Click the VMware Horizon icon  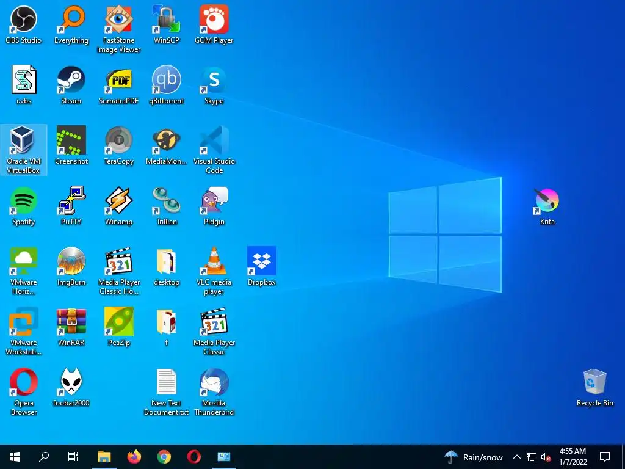coord(24,271)
